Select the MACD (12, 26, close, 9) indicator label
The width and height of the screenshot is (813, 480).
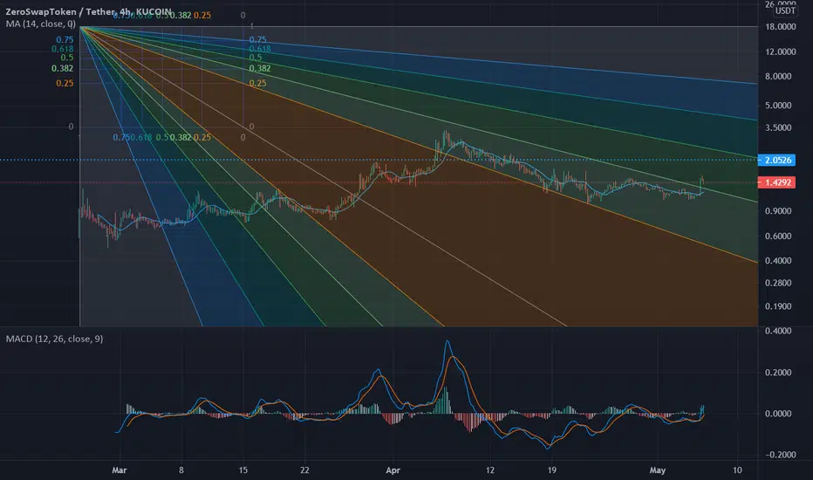coord(54,339)
